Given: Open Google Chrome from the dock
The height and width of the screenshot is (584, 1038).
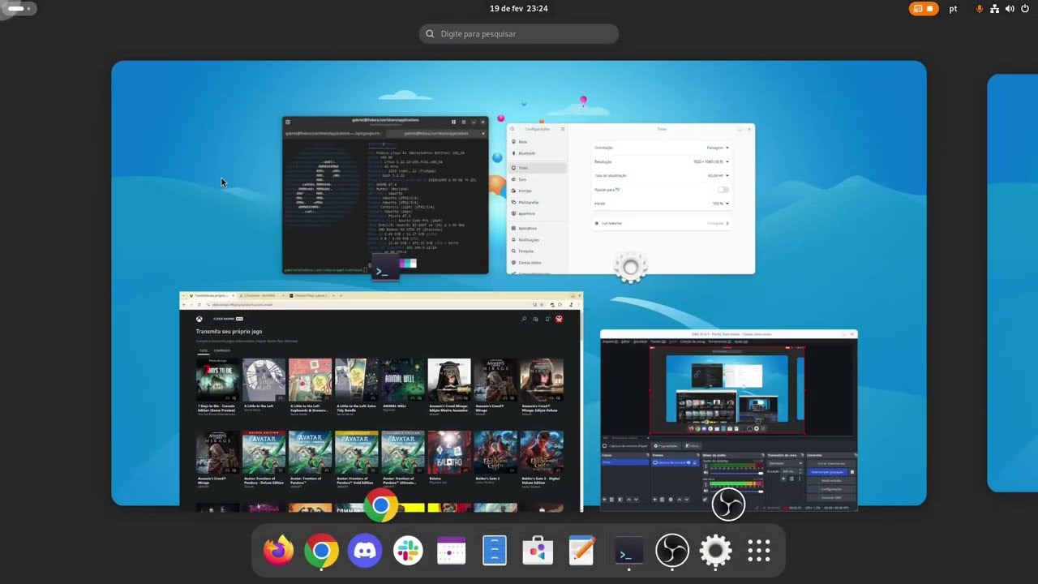Looking at the screenshot, I should 321,552.
